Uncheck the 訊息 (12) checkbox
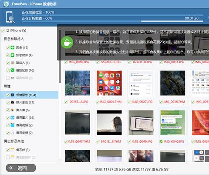Screen dimensions: 209x175 point(8,48)
